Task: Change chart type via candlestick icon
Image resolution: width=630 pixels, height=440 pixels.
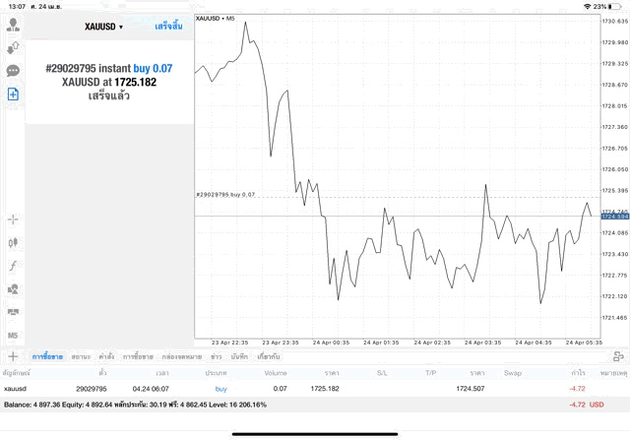Action: [13, 242]
